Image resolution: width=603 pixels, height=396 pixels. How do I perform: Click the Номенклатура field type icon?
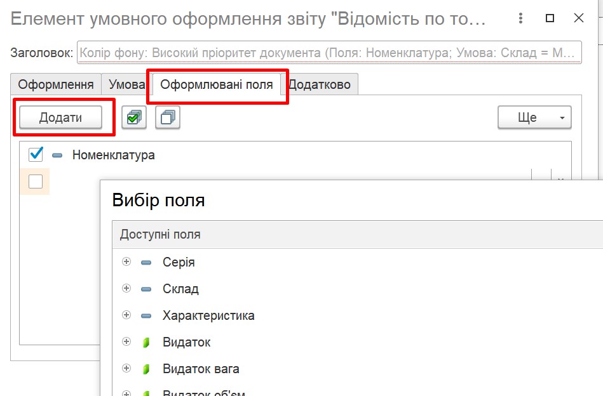pyautogui.click(x=57, y=155)
